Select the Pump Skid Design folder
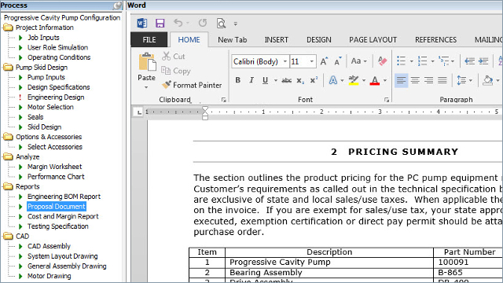The height and width of the screenshot is (283, 503). (42, 68)
